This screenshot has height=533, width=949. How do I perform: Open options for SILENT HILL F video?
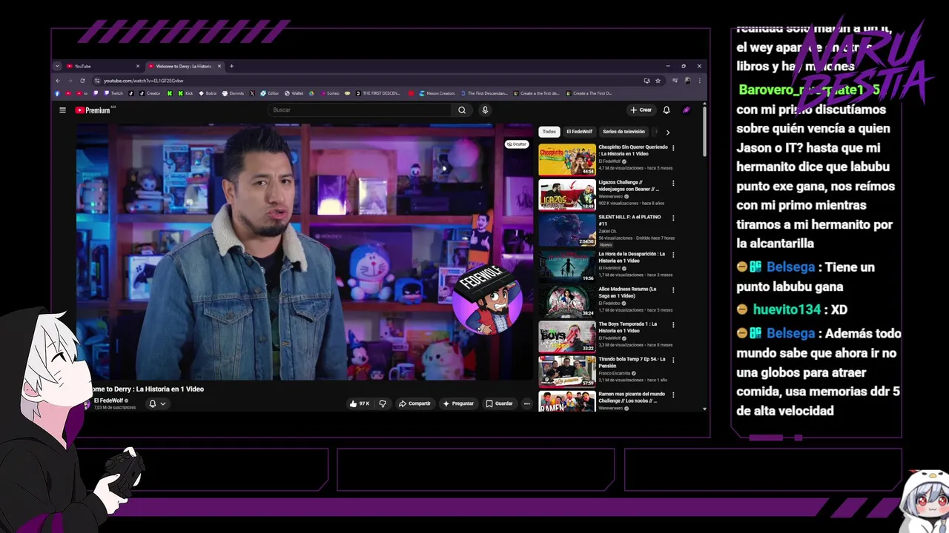tap(673, 218)
